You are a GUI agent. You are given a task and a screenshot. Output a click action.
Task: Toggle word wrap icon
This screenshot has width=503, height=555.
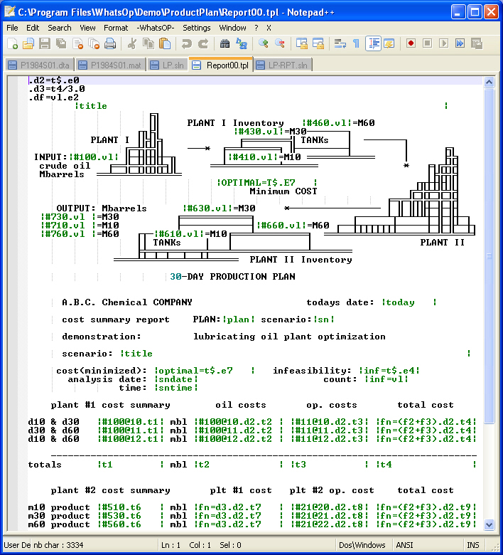[x=340, y=44]
